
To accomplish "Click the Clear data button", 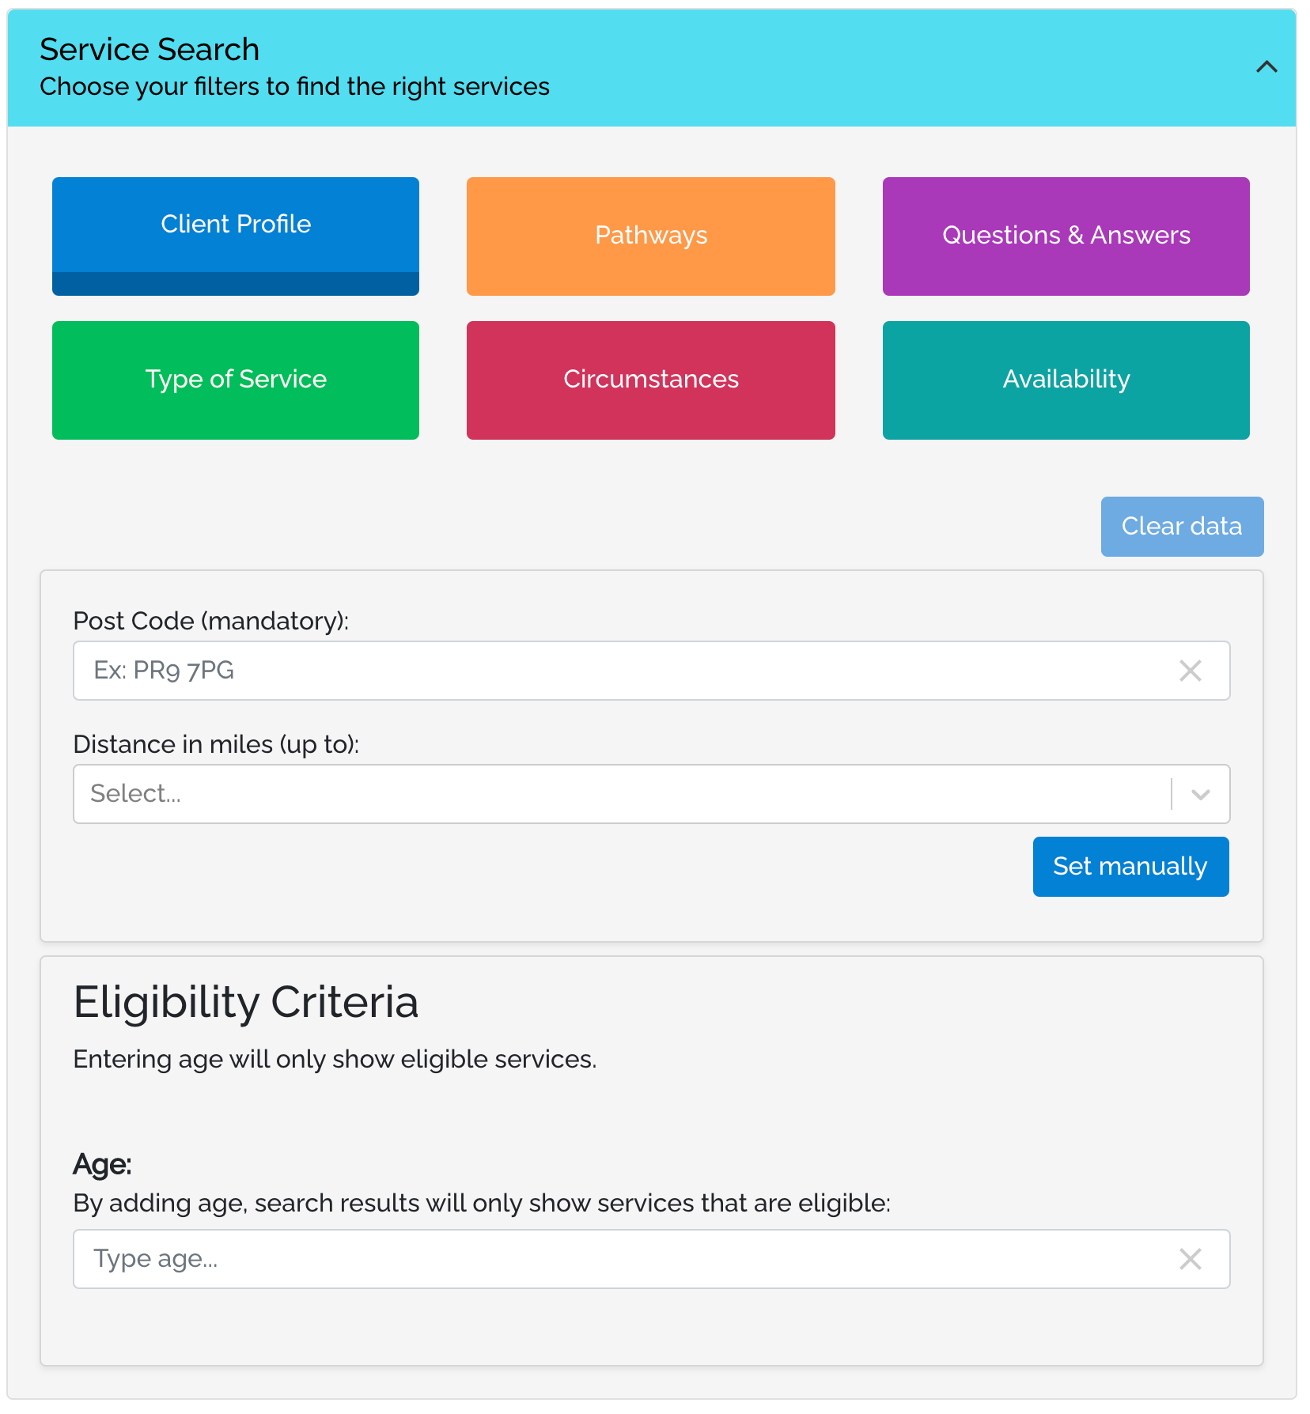I will pos(1182,527).
